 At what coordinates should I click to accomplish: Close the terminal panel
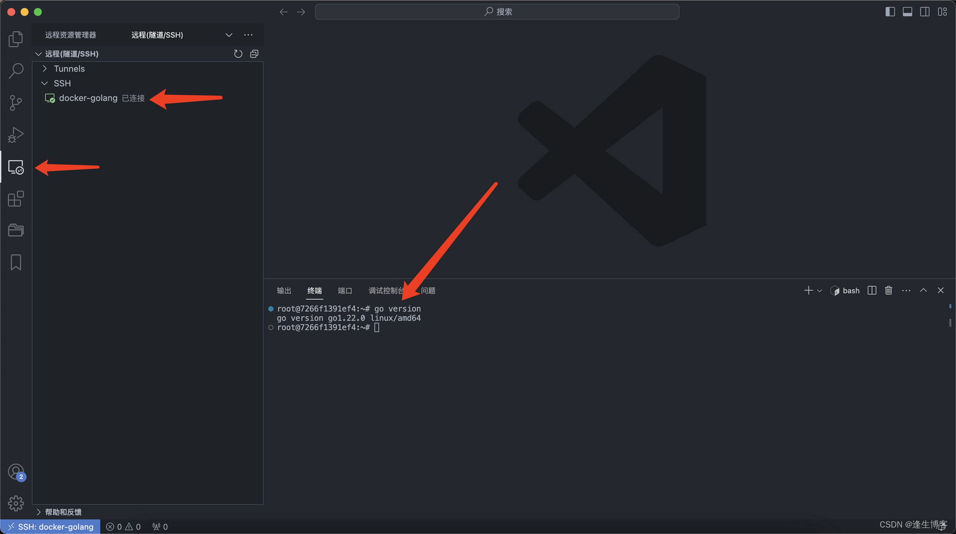pos(941,290)
